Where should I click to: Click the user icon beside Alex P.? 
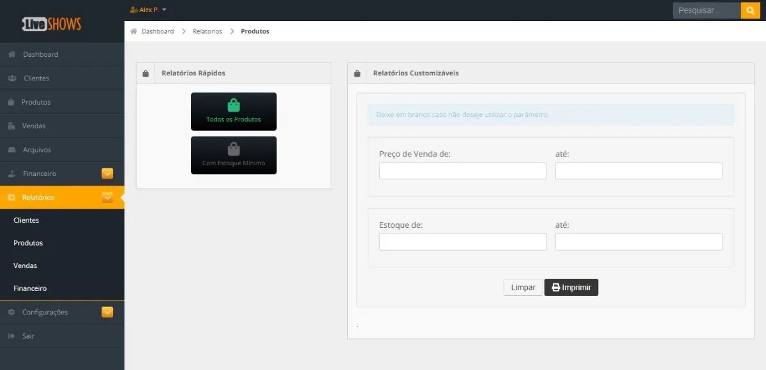[x=133, y=10]
